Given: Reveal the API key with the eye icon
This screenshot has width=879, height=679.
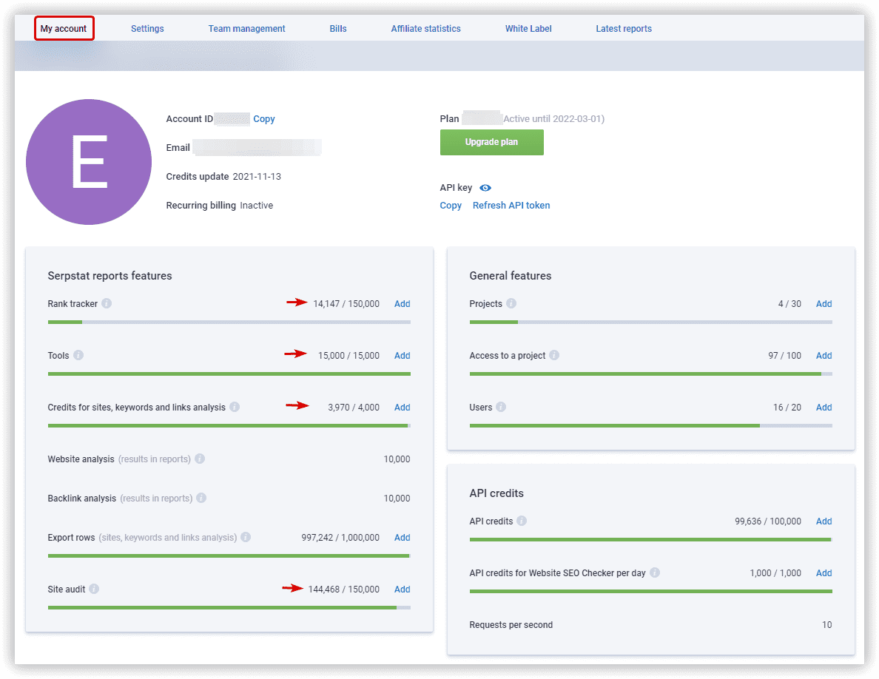Looking at the screenshot, I should (485, 188).
